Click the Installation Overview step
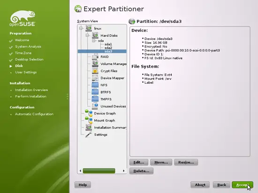 point(31,90)
